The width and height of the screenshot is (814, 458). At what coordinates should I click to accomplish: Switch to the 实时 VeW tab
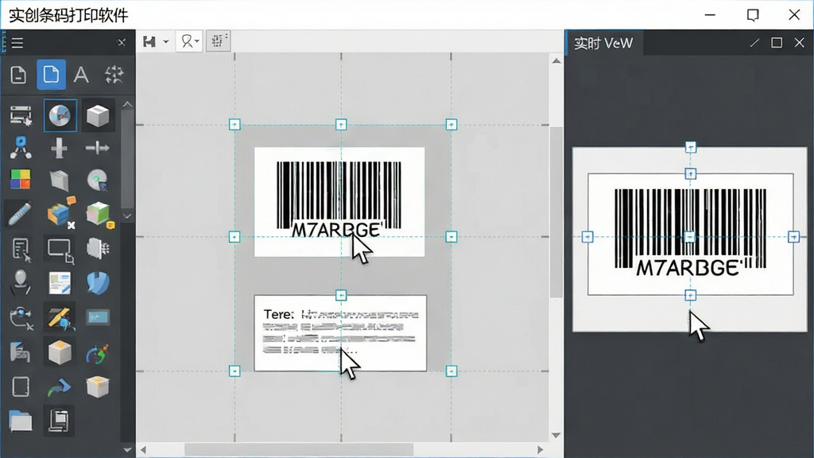click(x=604, y=43)
